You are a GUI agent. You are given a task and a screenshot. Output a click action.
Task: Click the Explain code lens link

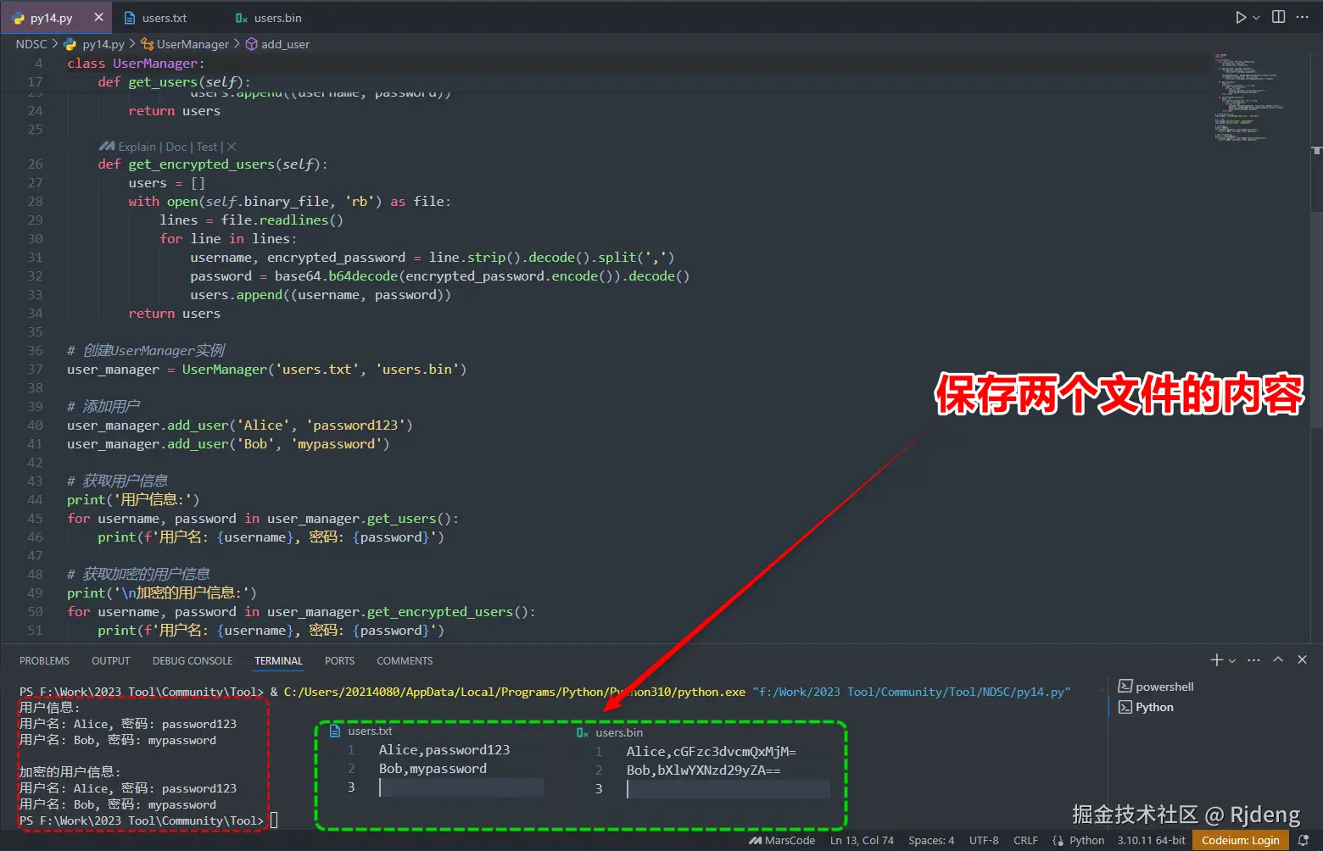137,147
